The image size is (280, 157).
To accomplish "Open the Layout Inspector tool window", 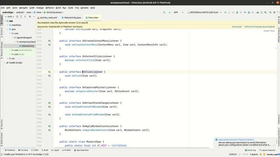I will (x=267, y=150).
